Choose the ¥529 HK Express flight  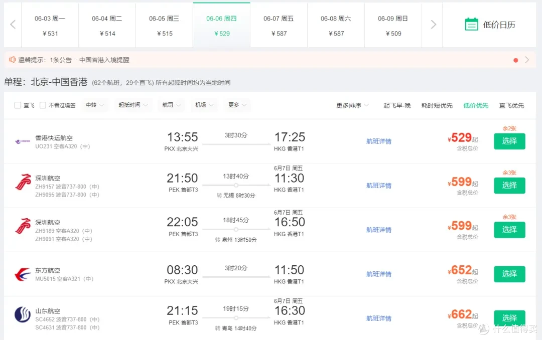509,141
